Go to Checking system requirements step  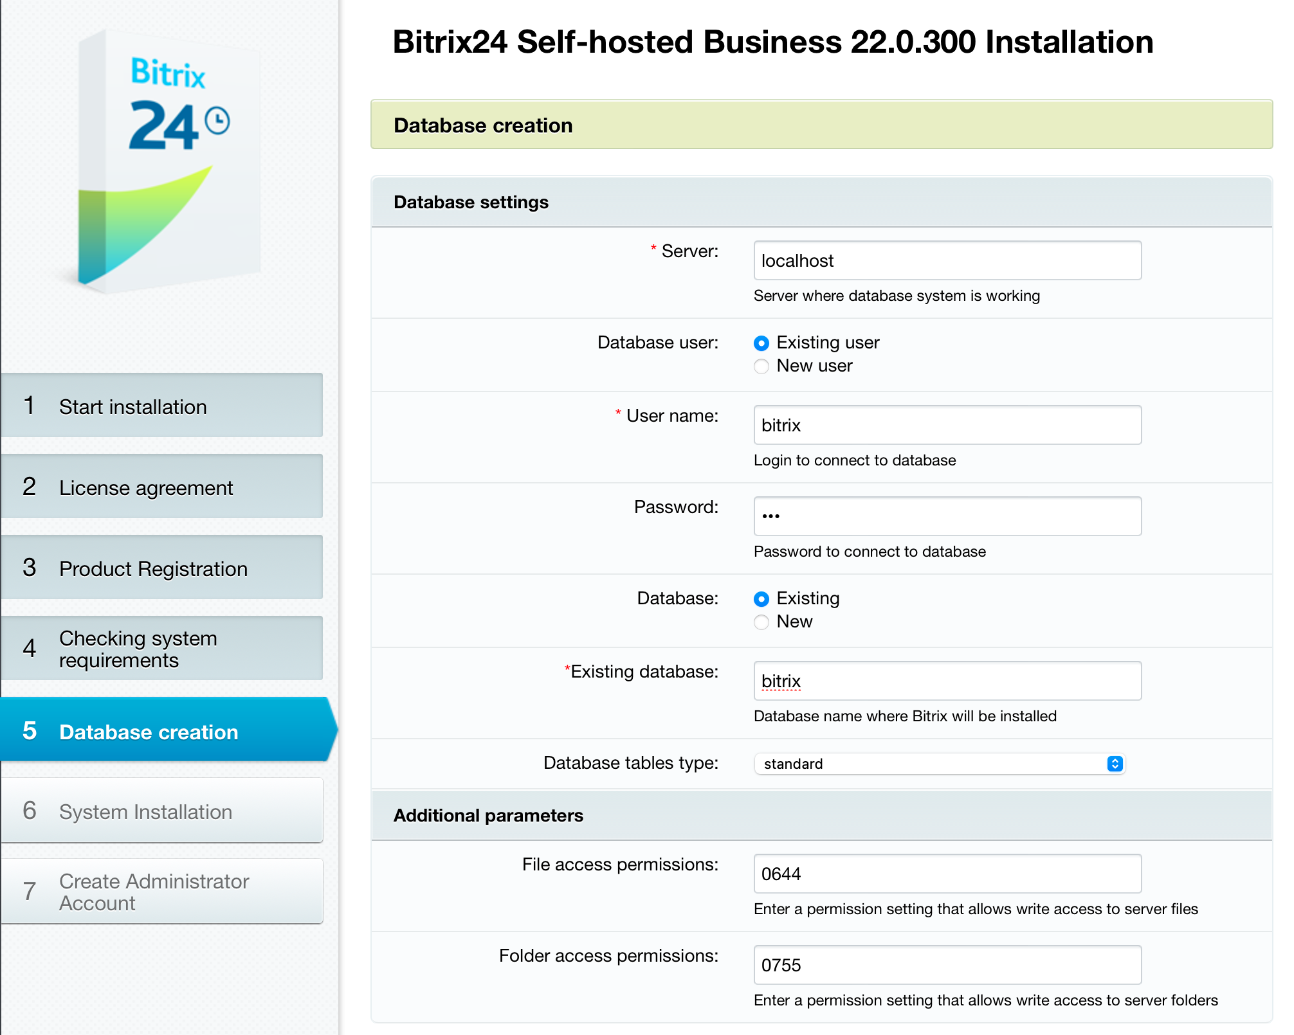[162, 649]
